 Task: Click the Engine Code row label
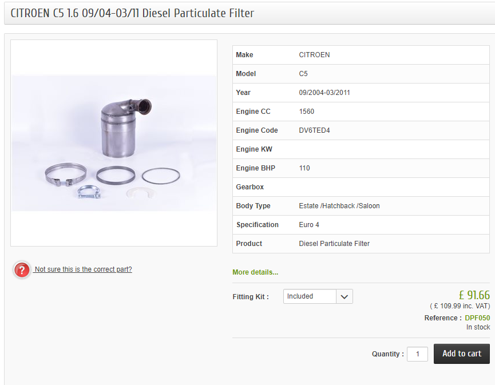click(x=256, y=130)
